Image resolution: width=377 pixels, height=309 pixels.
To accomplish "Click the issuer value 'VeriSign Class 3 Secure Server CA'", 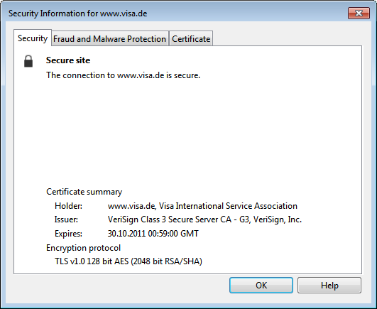I will click(x=170, y=219).
